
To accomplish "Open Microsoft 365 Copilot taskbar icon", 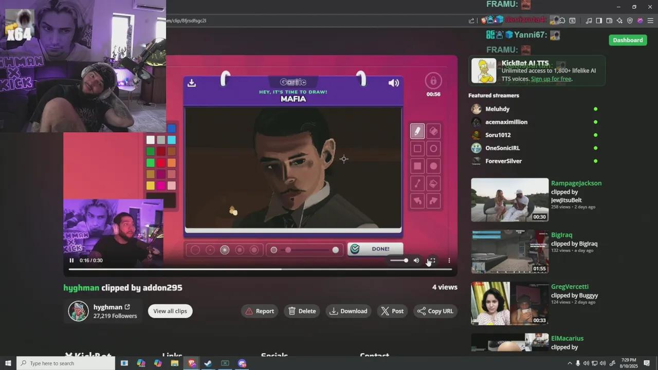I will pos(141,363).
